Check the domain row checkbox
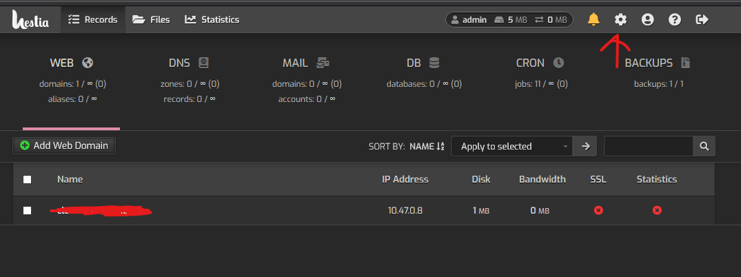Image resolution: width=741 pixels, height=277 pixels. coord(28,210)
